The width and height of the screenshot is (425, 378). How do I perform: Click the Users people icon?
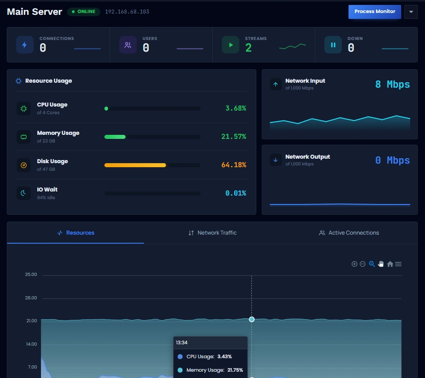[128, 44]
